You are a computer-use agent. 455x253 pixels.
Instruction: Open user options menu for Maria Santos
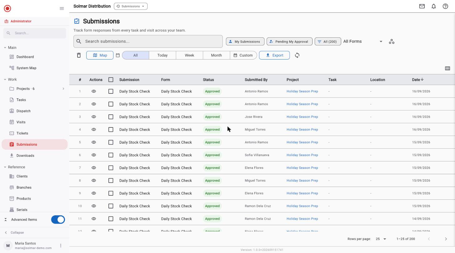click(x=61, y=246)
